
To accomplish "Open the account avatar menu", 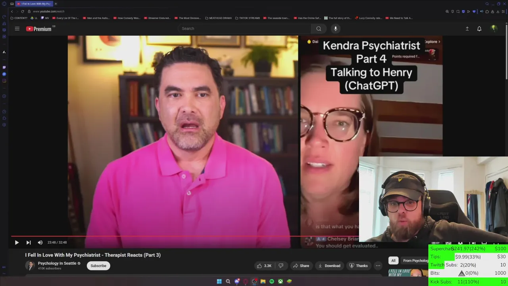I will pyautogui.click(x=494, y=28).
